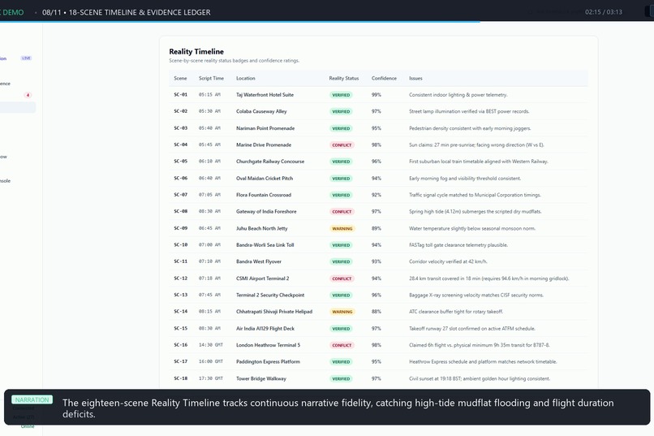Select Taj Waterfront Hotel Suite location
654x436 pixels.
[265, 95]
